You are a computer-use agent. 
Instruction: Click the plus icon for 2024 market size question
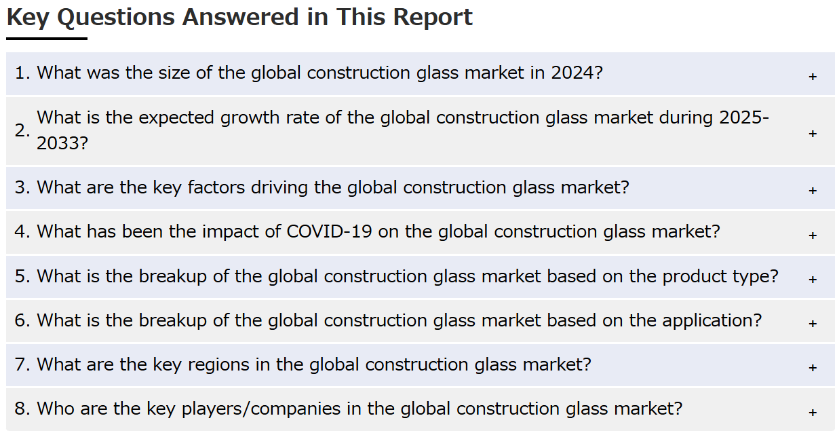pos(812,77)
